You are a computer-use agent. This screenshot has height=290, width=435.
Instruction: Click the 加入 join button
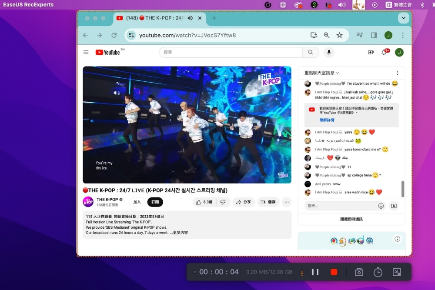point(137,202)
